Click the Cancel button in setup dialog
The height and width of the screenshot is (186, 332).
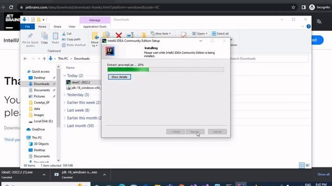(217, 132)
